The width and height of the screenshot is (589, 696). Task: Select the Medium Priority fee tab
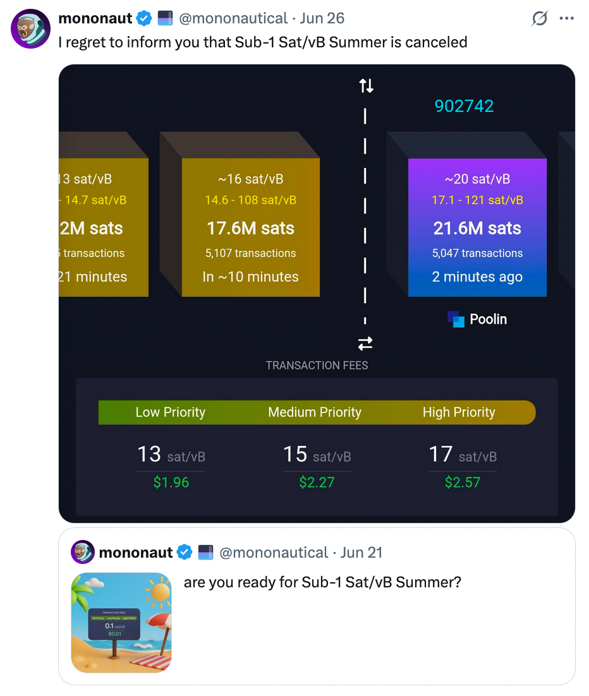(315, 412)
